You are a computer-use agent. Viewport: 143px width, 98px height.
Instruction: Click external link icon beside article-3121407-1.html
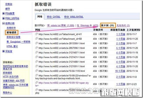[x=36, y=52]
